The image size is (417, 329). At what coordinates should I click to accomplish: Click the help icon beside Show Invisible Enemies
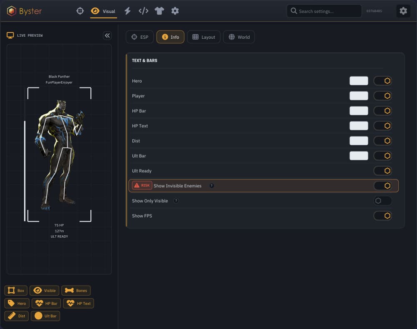point(212,186)
